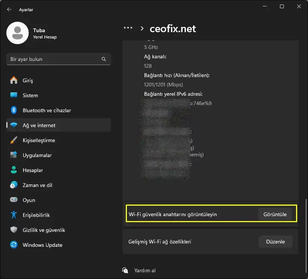Open Uygulamalar using the apps icon
The image size is (308, 279).
[x=13, y=155]
